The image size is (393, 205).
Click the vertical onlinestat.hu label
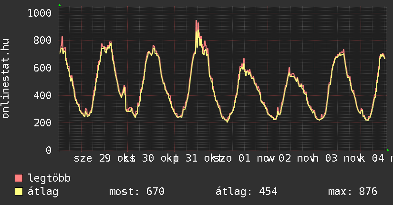pyautogui.click(x=6, y=79)
